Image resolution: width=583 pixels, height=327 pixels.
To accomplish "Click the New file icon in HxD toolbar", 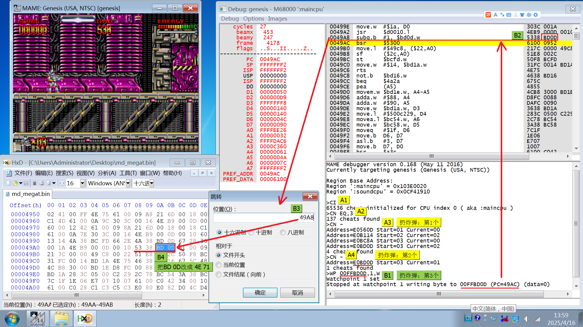I will pyautogui.click(x=9, y=183).
